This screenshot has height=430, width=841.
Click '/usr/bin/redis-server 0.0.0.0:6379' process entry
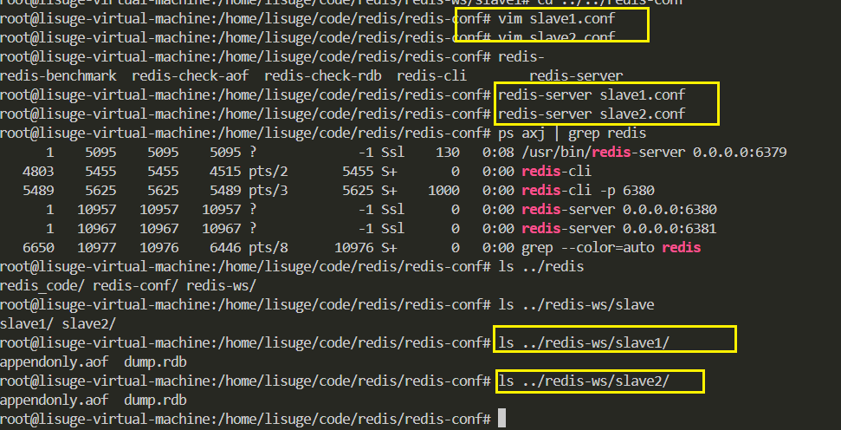[654, 153]
